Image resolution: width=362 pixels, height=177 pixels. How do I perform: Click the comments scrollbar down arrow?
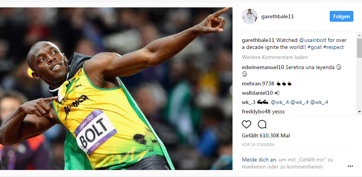tap(359, 112)
